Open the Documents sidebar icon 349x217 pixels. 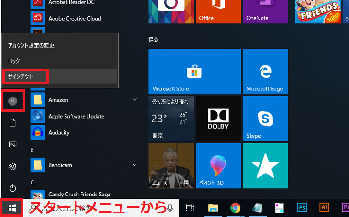click(x=13, y=123)
